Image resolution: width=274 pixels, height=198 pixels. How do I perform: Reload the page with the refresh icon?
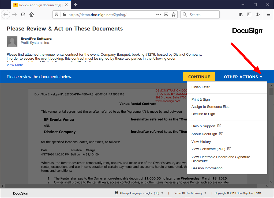coord(23,14)
